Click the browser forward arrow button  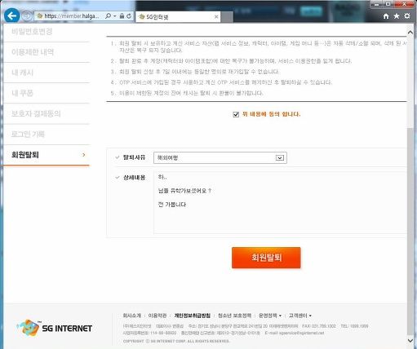pos(26,15)
